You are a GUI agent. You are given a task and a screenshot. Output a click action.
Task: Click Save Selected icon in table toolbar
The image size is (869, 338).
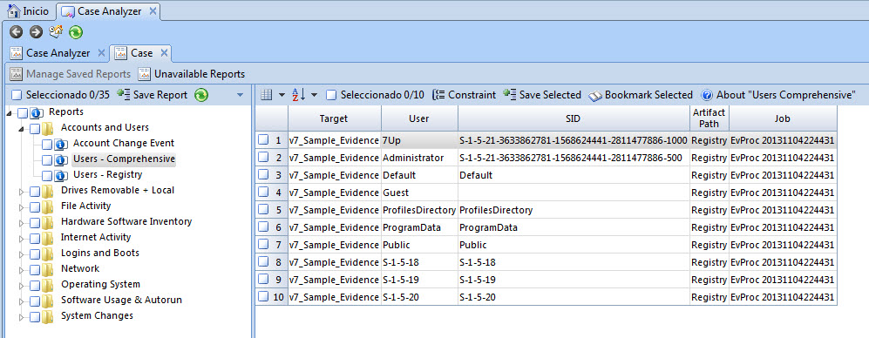click(510, 94)
